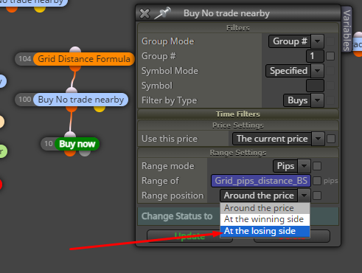This screenshot has height=273, width=362.
Task: Click yellow output connector of block 100
Action: (100, 108)
